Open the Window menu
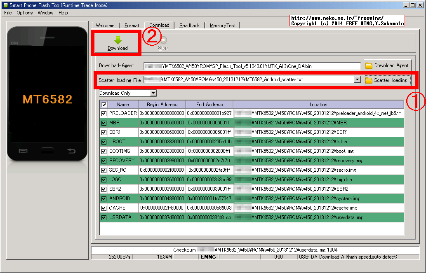426x273 pixels. pyautogui.click(x=45, y=13)
